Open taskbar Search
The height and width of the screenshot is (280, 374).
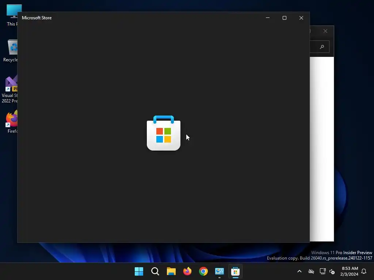(155, 271)
